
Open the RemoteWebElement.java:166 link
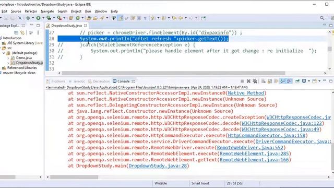[x=254, y=160]
